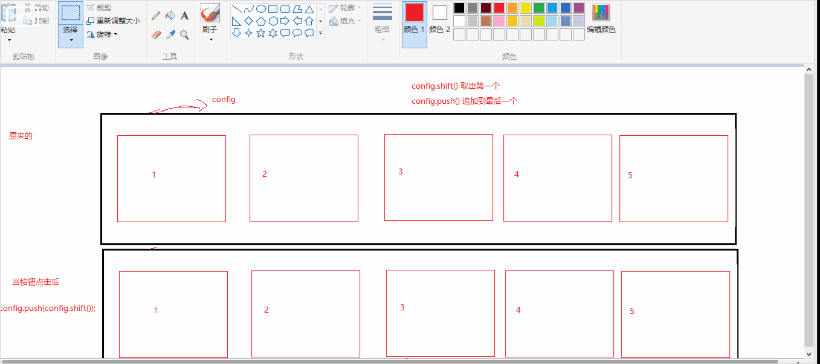The width and height of the screenshot is (820, 364).
Task: Move the shapes gallery down one row
Action: 320,21
